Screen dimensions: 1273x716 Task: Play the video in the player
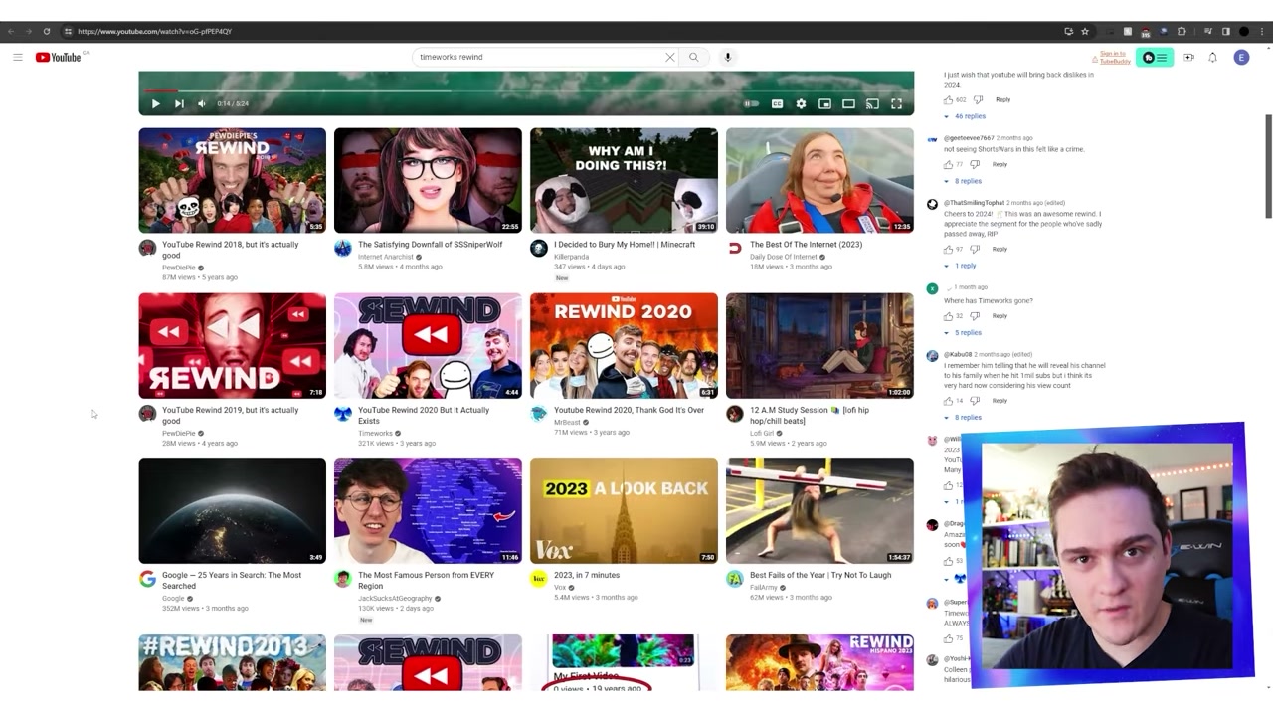[x=156, y=103]
